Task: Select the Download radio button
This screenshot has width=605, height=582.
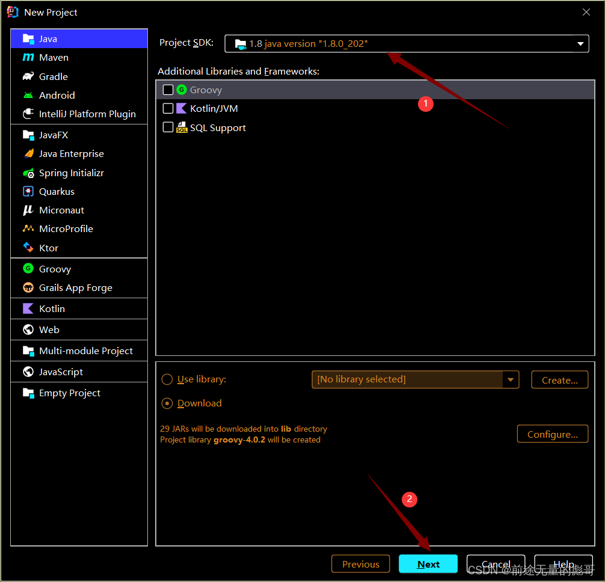Action: coord(167,403)
